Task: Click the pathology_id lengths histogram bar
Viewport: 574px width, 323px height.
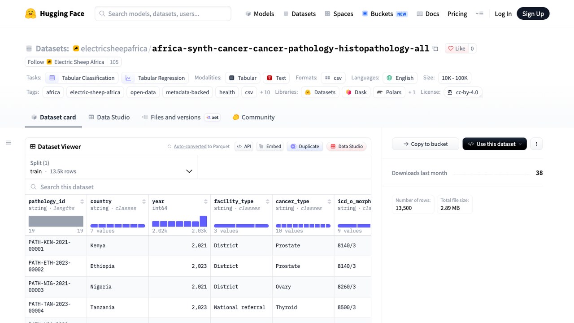Action: coord(56,221)
